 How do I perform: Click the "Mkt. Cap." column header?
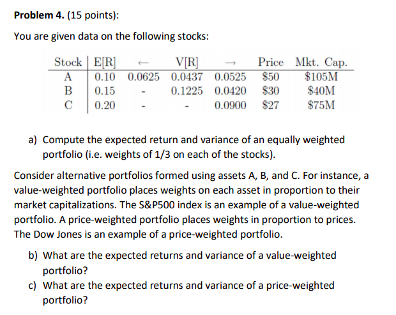321,63
